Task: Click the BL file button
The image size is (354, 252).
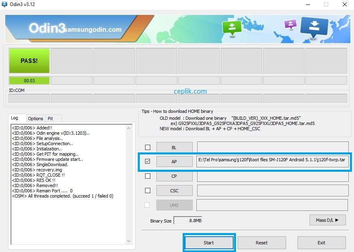Action: pos(174,148)
